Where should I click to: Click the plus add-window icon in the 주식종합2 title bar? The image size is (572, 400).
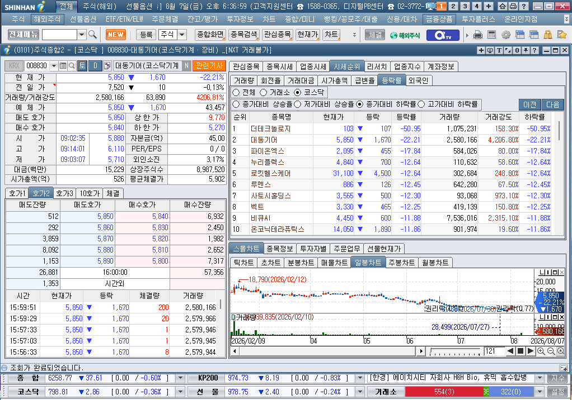point(481,50)
